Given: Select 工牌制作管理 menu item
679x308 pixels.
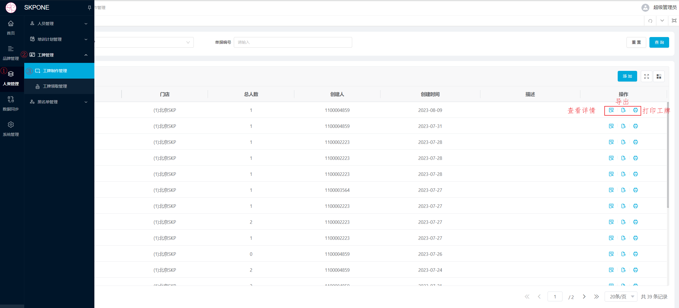Looking at the screenshot, I should pos(59,71).
